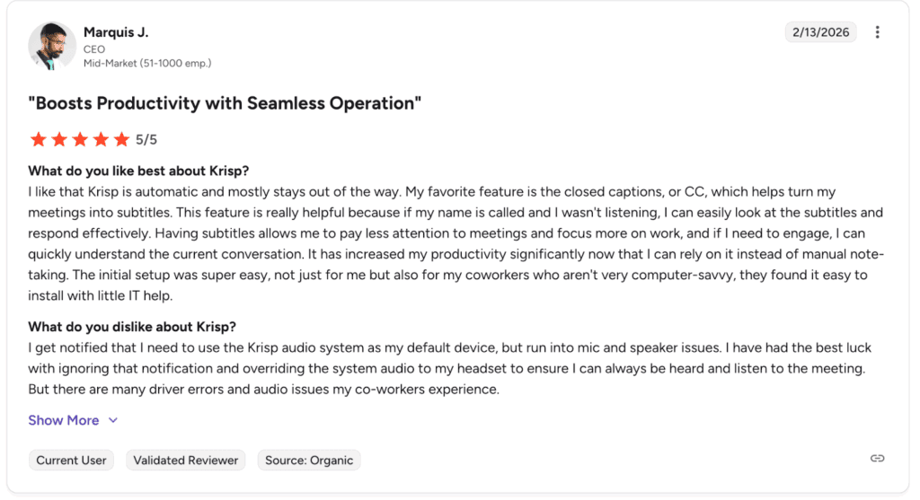Click the Source: Organic tag

(309, 461)
